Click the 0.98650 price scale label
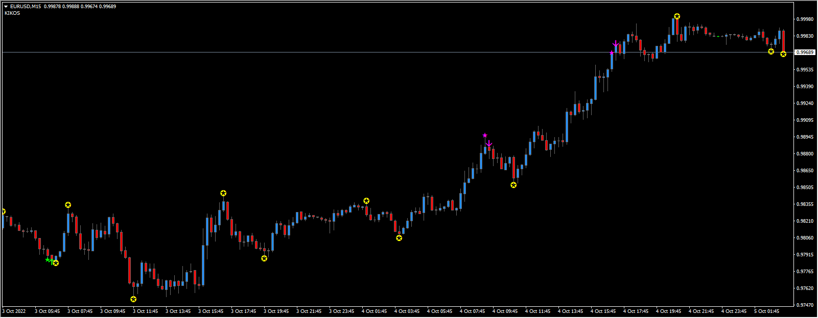The width and height of the screenshot is (818, 318). (805, 171)
